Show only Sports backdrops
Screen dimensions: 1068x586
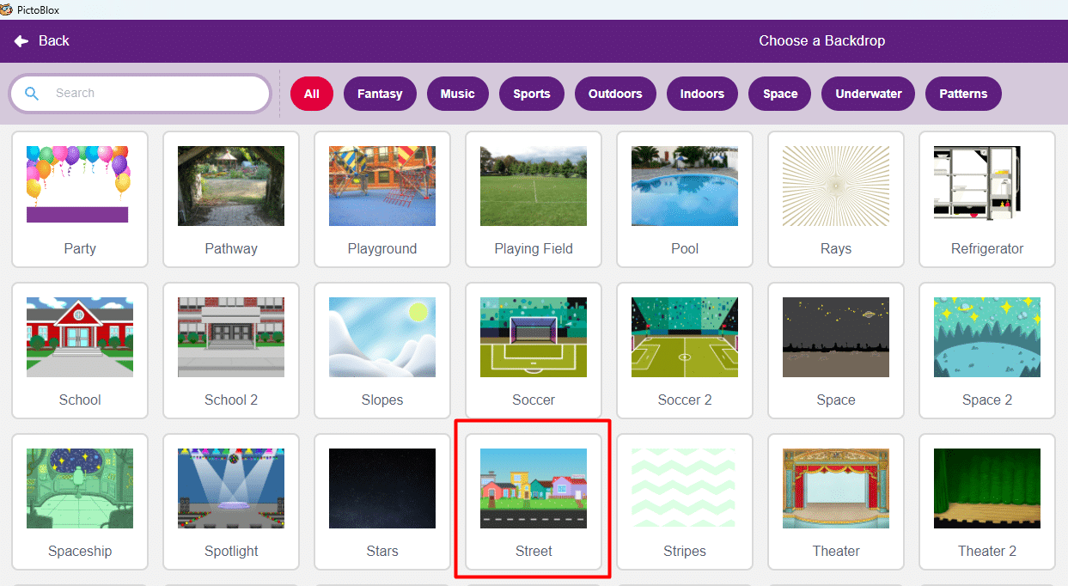point(531,94)
